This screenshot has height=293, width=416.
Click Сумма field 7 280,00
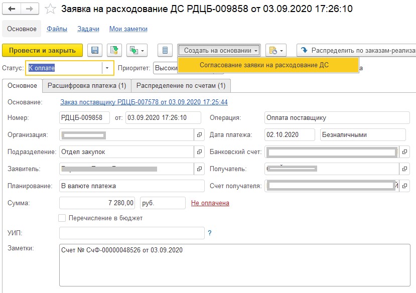pyautogui.click(x=97, y=203)
